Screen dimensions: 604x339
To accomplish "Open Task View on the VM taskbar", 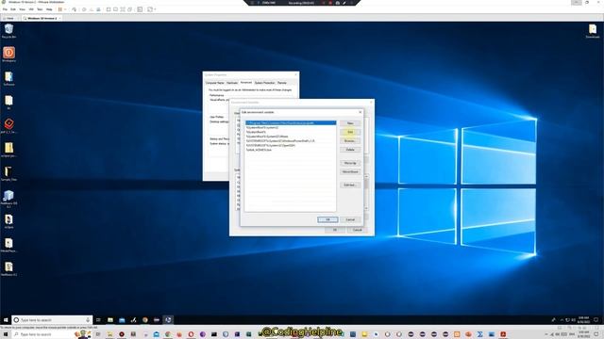I will pos(98,320).
